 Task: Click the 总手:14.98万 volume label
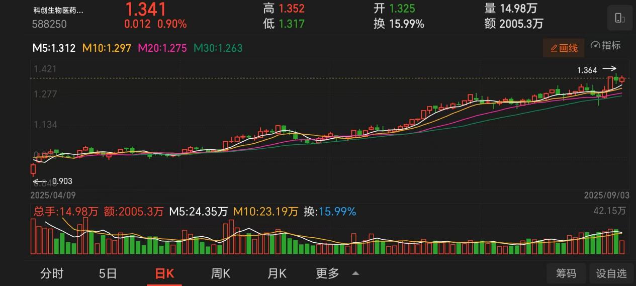[65, 212]
